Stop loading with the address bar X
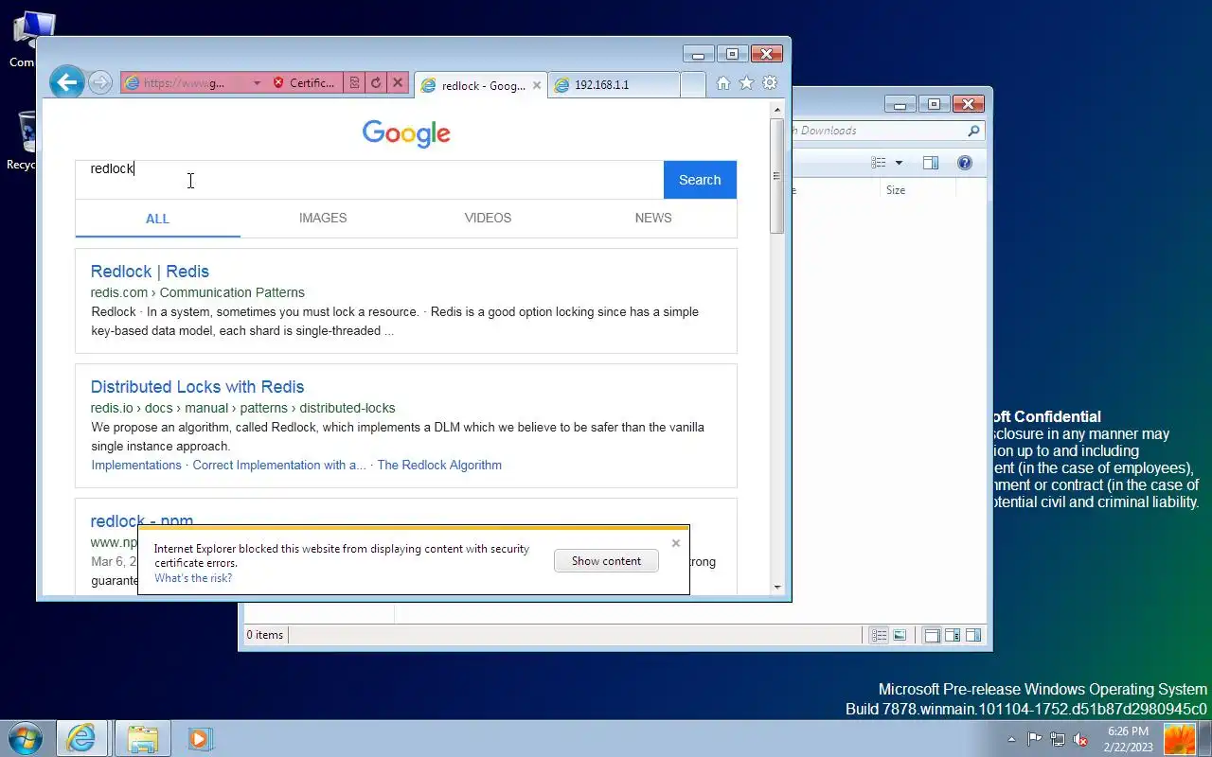Image resolution: width=1212 pixels, height=757 pixels. click(398, 83)
